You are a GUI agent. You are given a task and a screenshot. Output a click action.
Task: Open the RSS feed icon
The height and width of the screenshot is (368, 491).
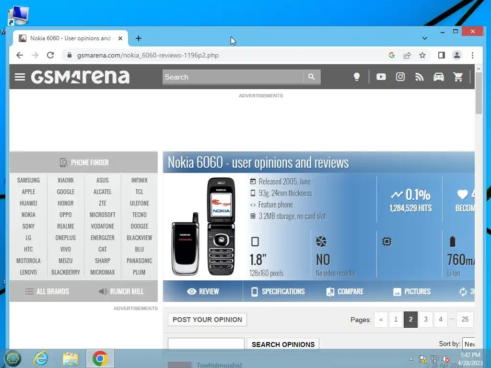[419, 77]
